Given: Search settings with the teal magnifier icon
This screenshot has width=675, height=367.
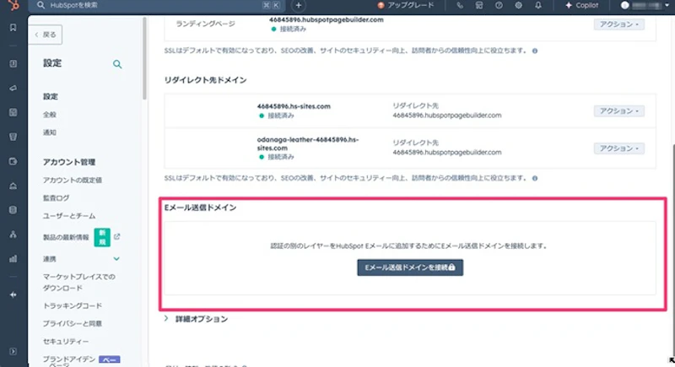Looking at the screenshot, I should click(117, 64).
